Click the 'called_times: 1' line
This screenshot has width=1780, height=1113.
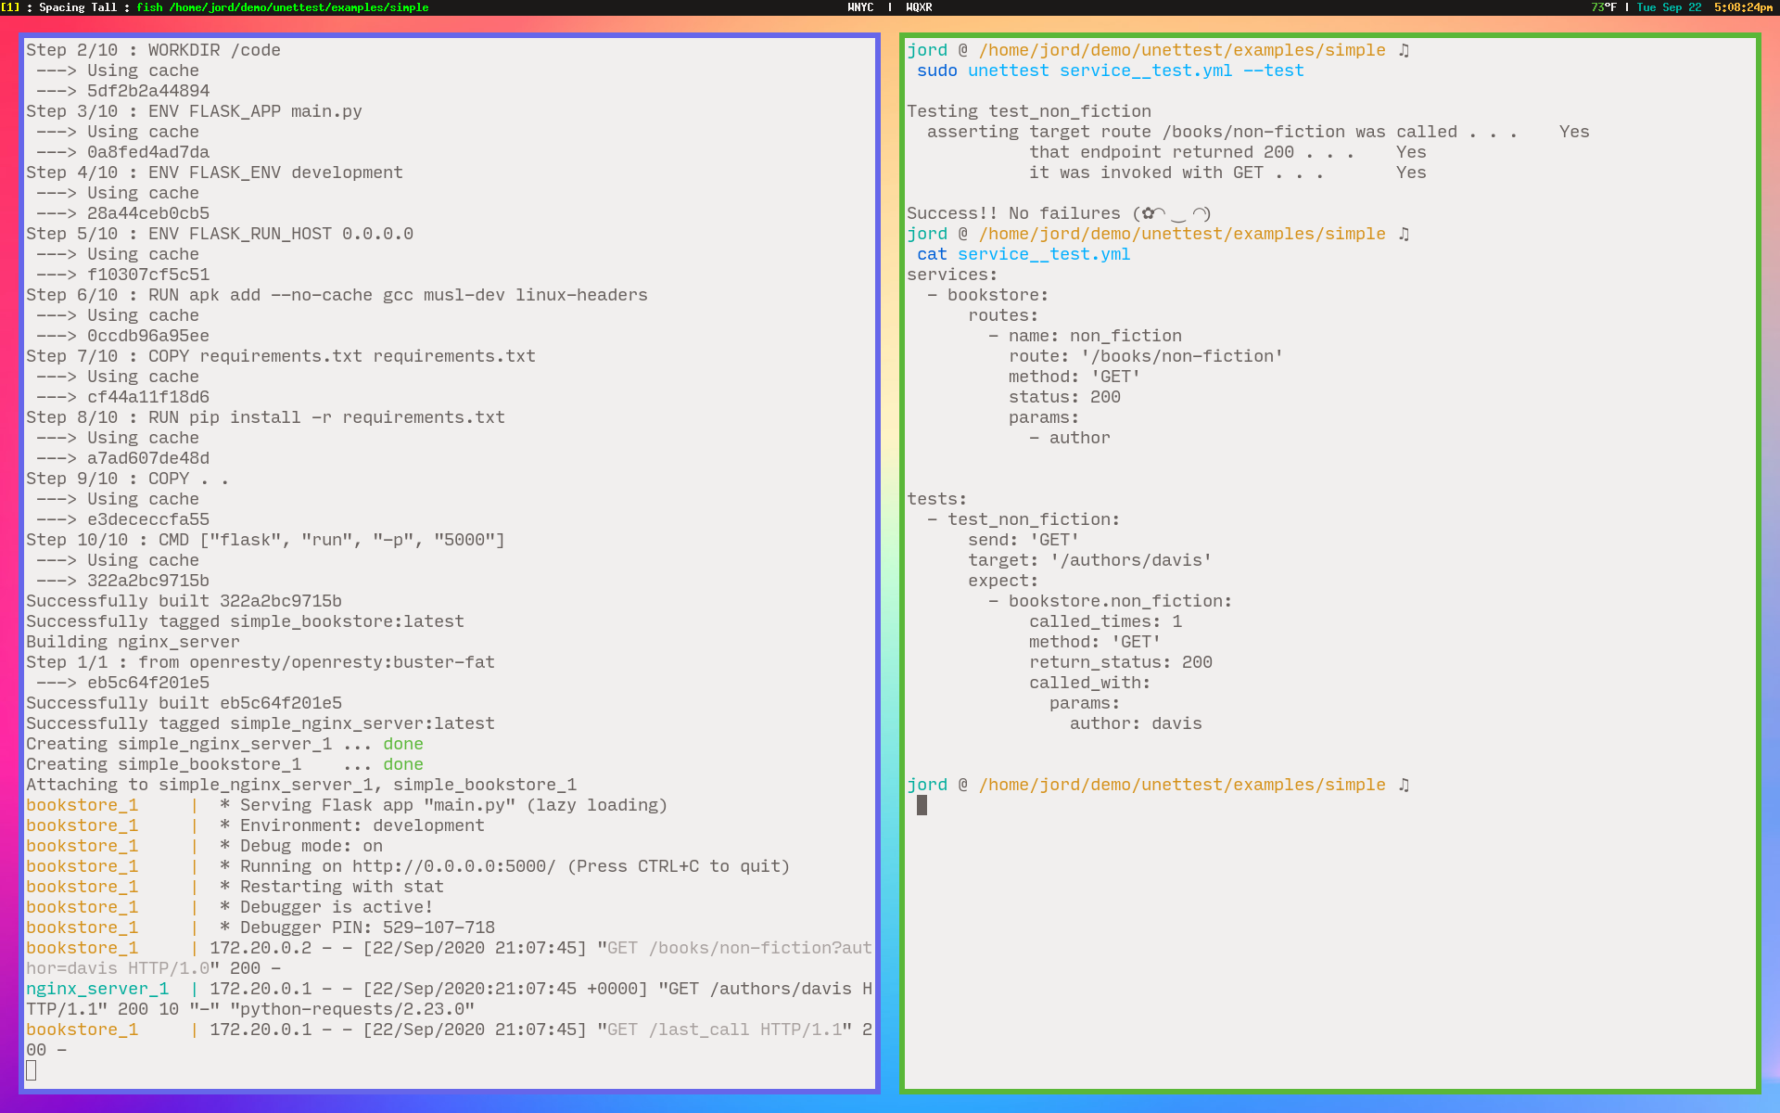(x=1105, y=621)
